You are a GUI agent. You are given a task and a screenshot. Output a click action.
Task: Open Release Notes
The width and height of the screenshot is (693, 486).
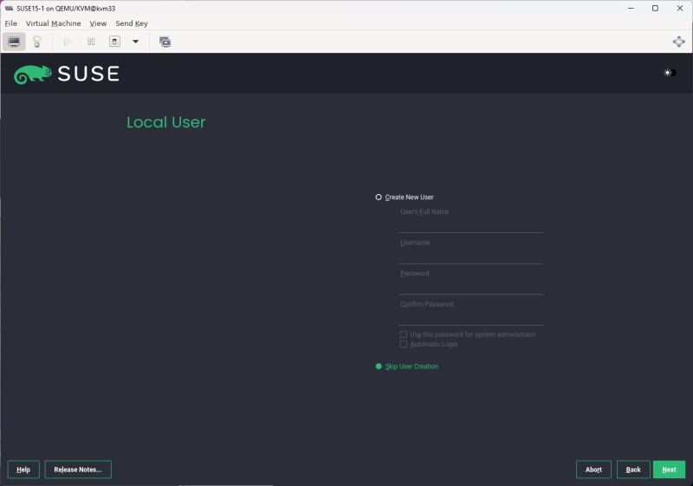[x=78, y=470]
